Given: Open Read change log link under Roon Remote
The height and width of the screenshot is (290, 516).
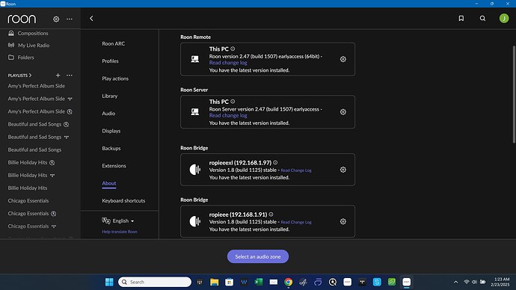Looking at the screenshot, I should [228, 63].
